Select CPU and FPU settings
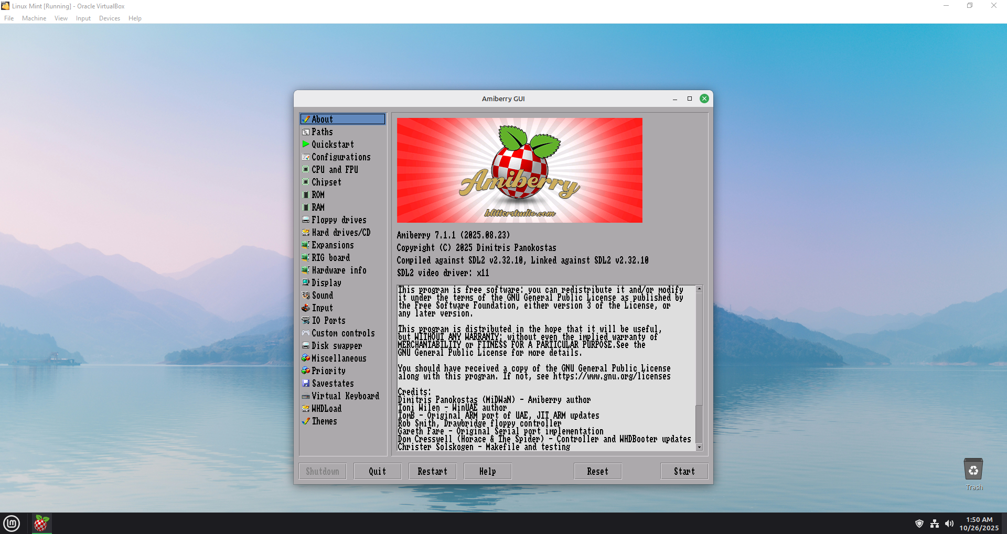The height and width of the screenshot is (534, 1007). [342, 170]
